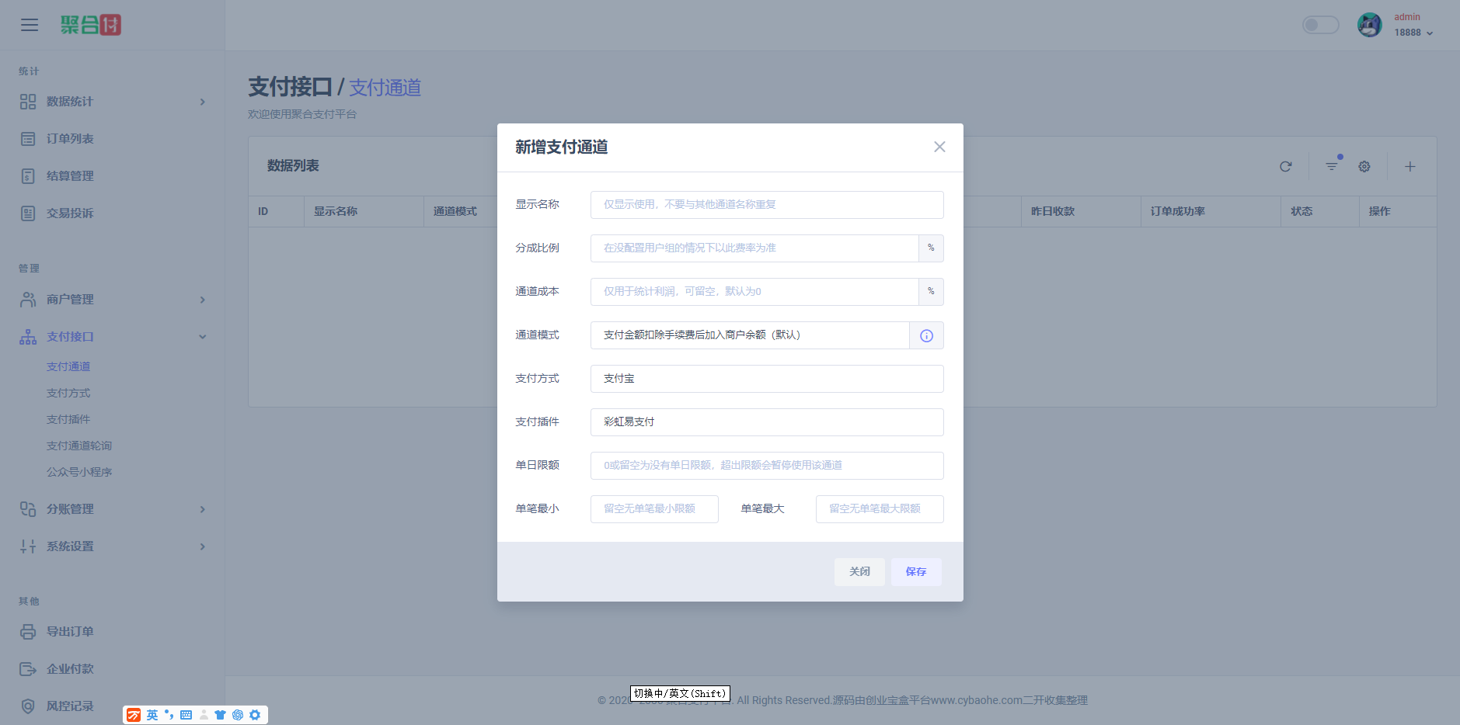Open input method settings via gear icon
1460x725 pixels.
(x=255, y=714)
